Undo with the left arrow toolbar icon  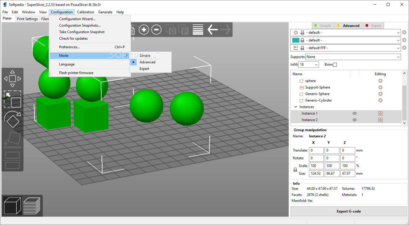coord(212,30)
